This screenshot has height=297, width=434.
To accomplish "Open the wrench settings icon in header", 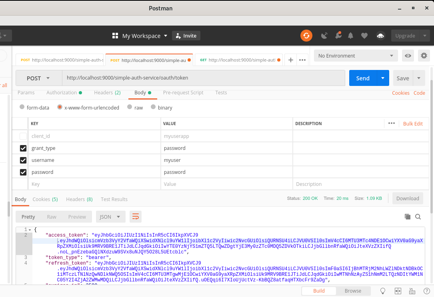I will [338, 35].
